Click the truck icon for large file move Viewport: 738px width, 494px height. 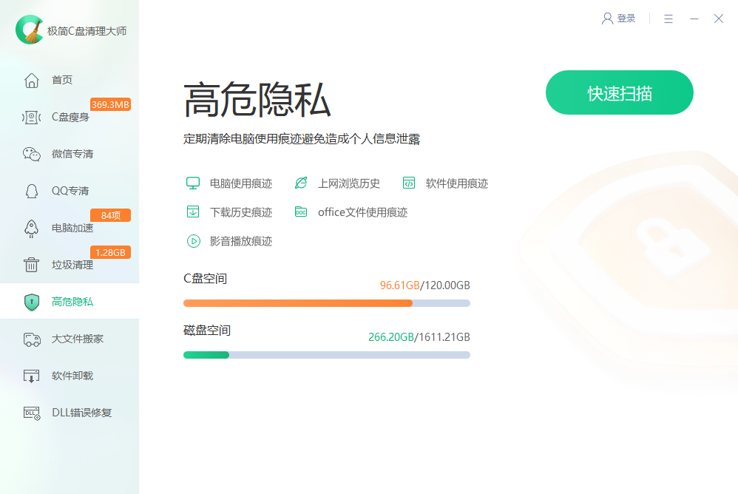coord(31,339)
